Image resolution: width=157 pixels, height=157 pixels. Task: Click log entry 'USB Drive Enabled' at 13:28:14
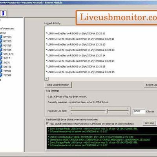point(75,55)
